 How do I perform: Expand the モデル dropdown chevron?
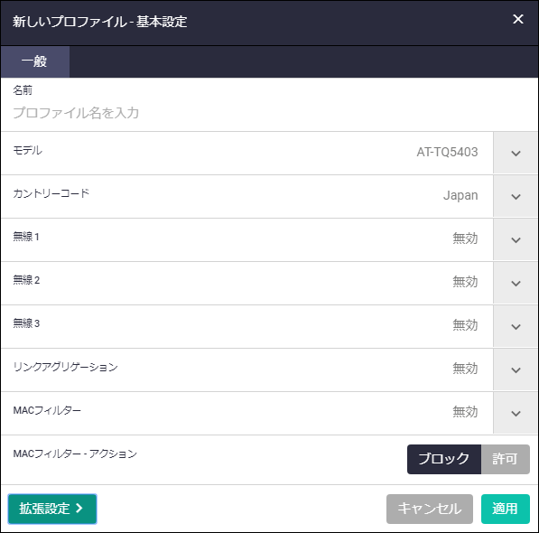pyautogui.click(x=516, y=153)
